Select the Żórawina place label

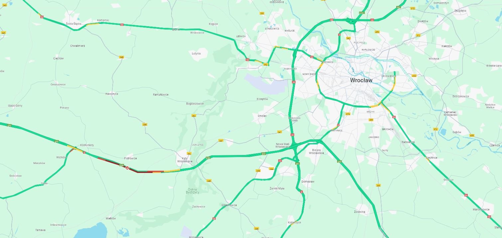360,211
